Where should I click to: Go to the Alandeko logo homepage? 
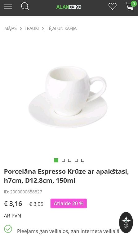point(69,7)
